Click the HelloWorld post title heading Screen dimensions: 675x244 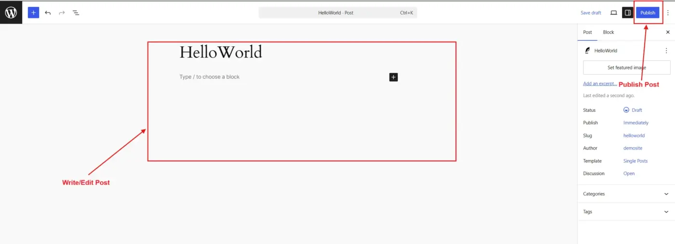pyautogui.click(x=221, y=52)
